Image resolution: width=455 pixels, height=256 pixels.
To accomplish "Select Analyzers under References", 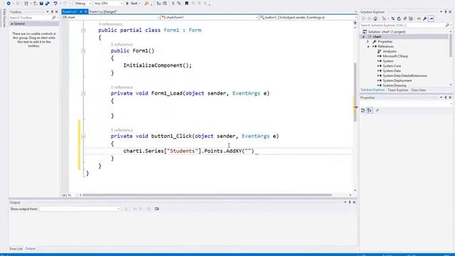I will pos(390,51).
